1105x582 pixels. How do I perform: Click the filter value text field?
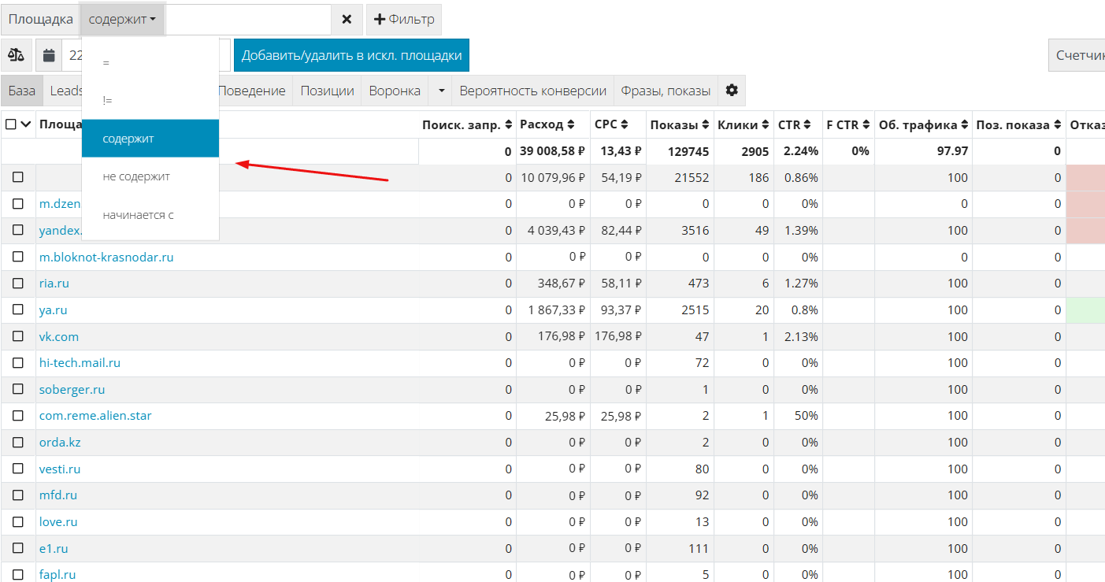[247, 20]
